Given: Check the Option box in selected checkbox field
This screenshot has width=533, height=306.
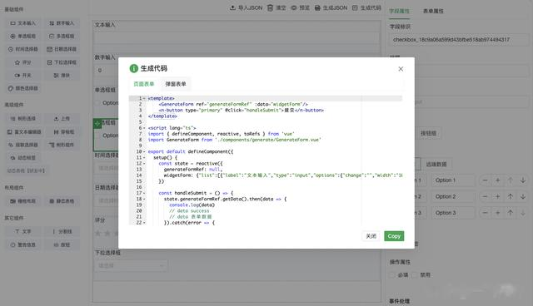Looking at the screenshot, I should pos(98,136).
